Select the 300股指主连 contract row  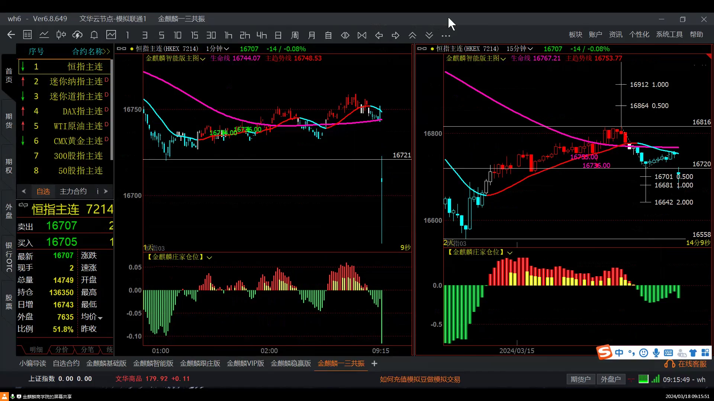[x=65, y=156]
